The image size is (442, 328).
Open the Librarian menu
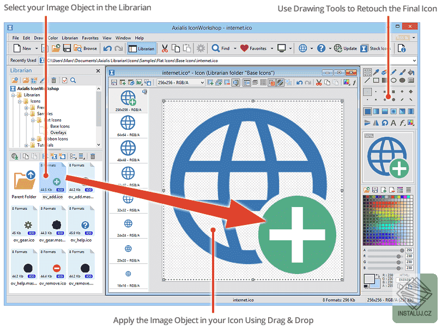click(x=70, y=38)
